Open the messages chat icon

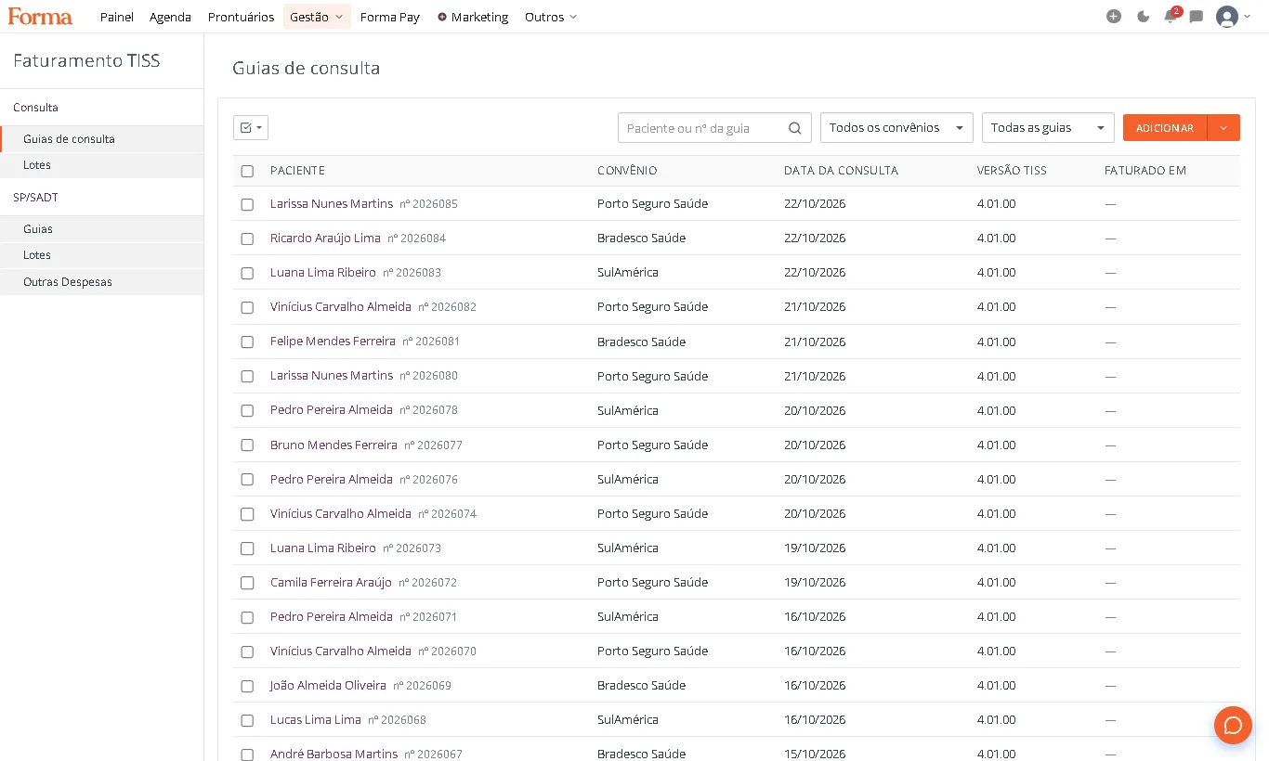tap(1197, 17)
